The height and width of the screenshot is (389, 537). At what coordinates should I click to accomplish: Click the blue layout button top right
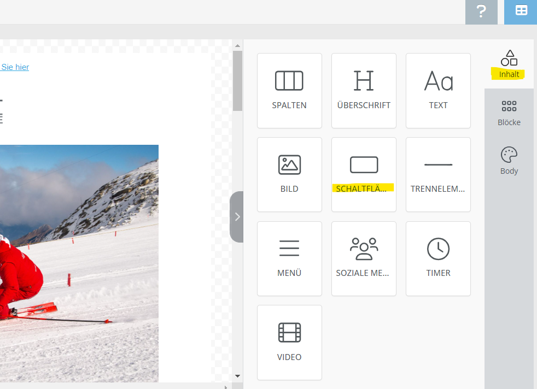click(521, 11)
